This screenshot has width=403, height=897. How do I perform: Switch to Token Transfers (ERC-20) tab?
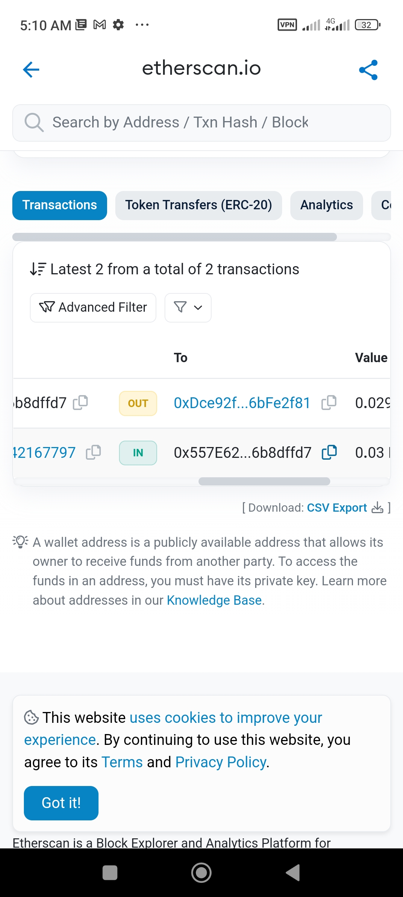[x=199, y=205]
